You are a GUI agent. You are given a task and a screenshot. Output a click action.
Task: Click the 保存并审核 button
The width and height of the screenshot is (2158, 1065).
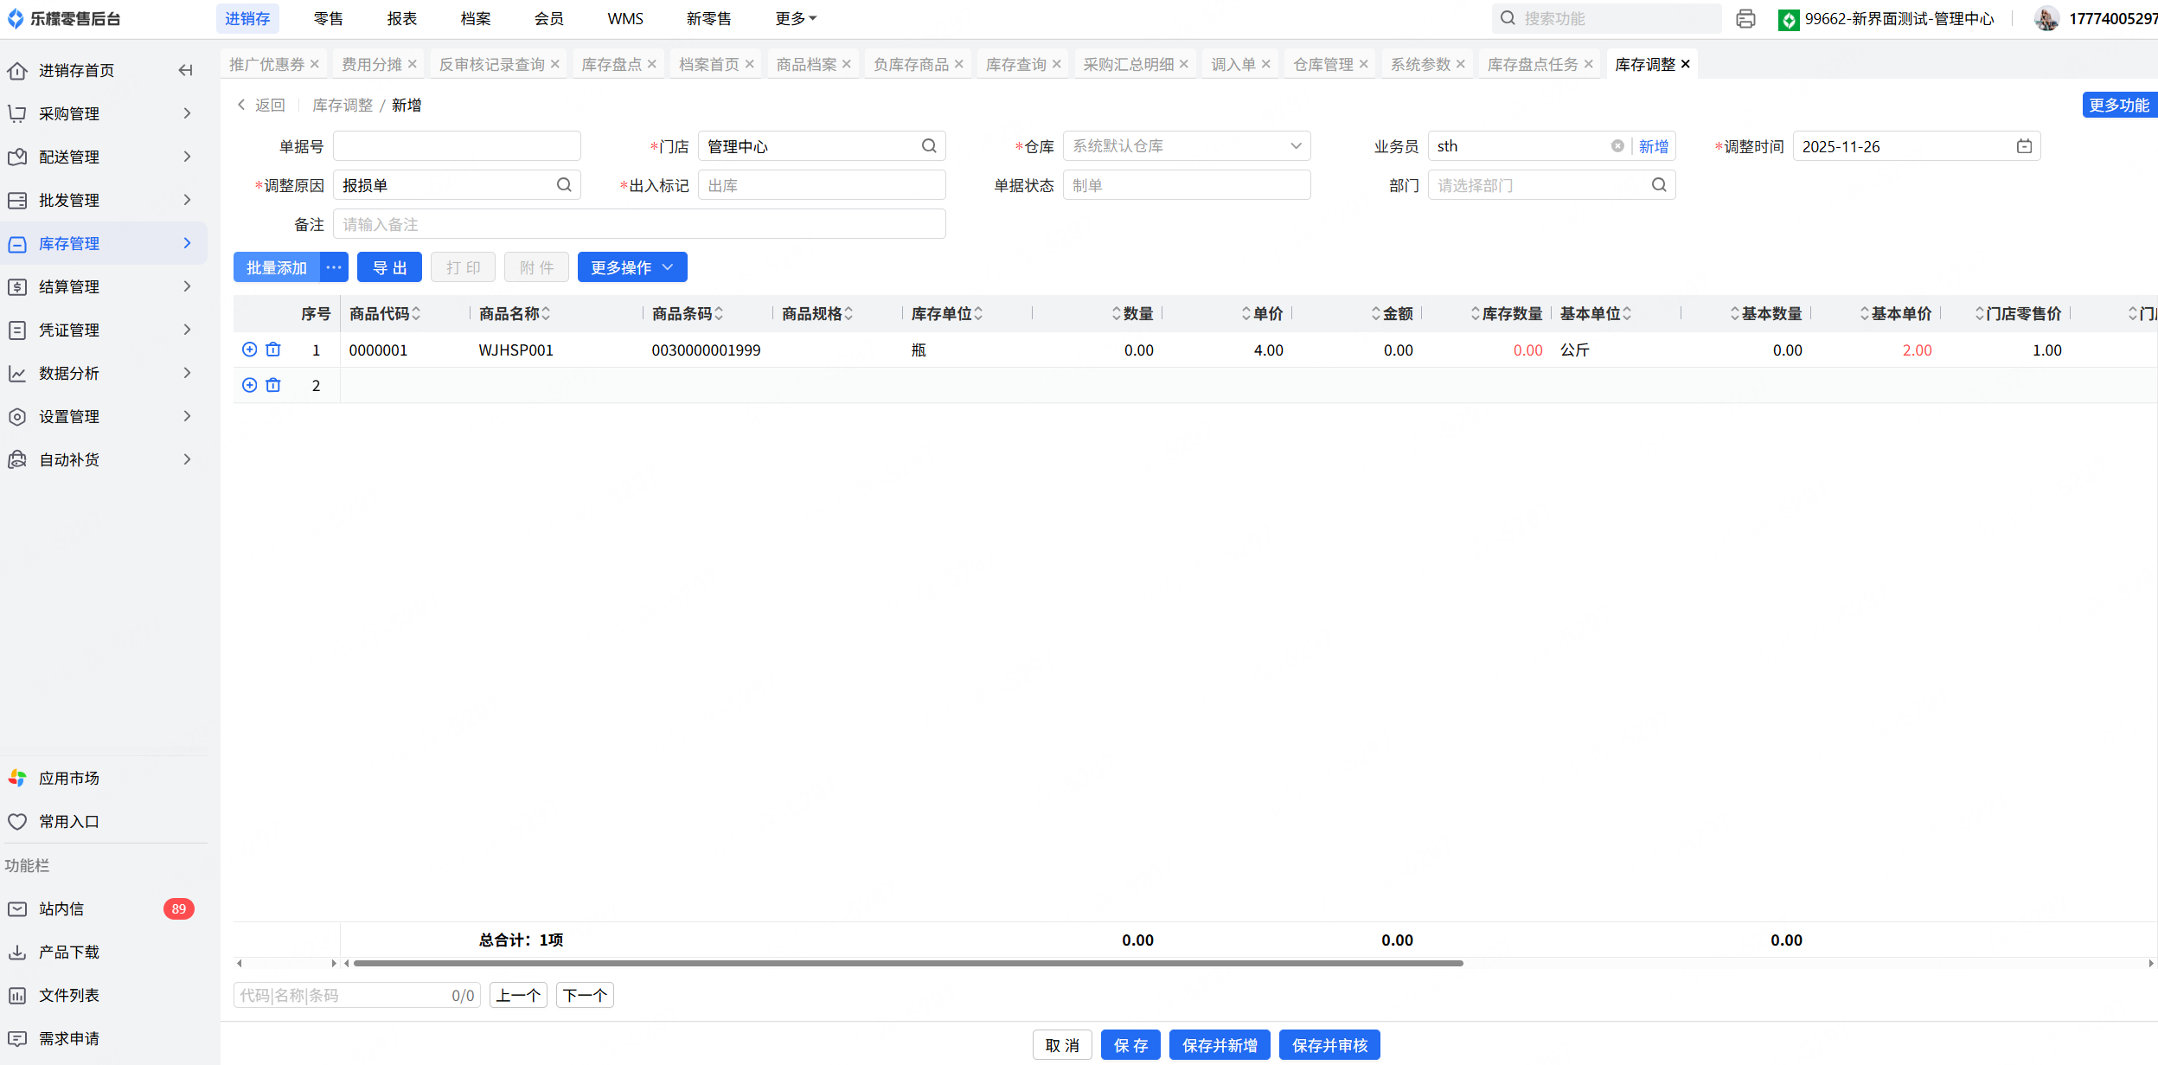(x=1329, y=1045)
